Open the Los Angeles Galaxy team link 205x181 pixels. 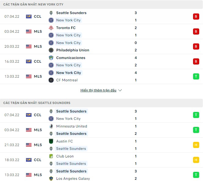(73, 179)
